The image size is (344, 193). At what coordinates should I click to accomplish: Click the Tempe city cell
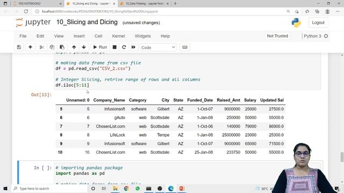tap(163, 135)
